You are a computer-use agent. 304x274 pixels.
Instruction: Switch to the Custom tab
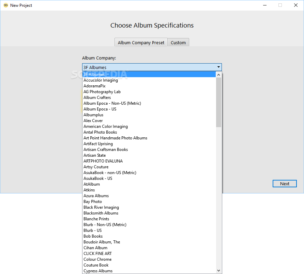(x=178, y=42)
